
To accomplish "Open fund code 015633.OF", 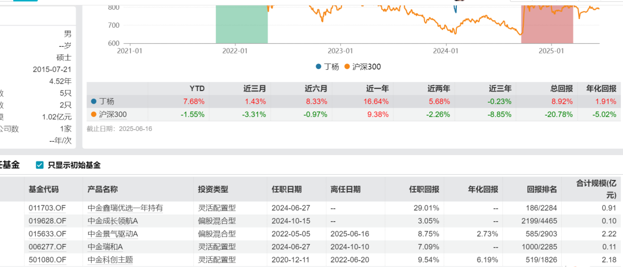I will click(47, 234).
